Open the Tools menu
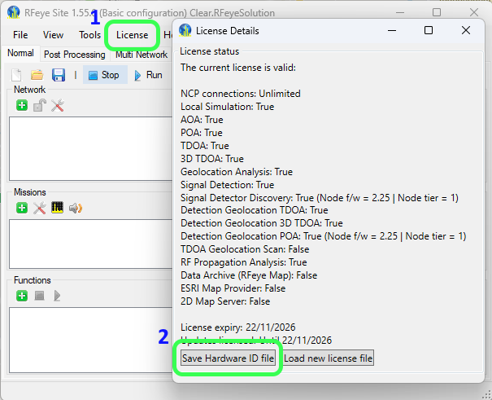The width and height of the screenshot is (492, 400). [x=89, y=35]
